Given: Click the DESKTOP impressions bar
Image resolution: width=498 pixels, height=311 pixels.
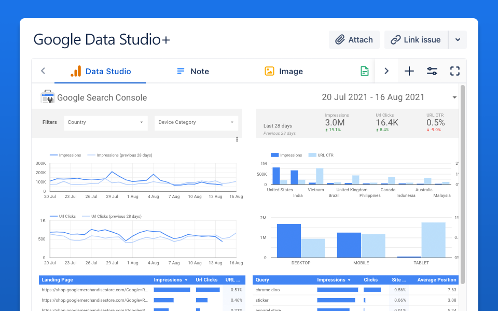Looking at the screenshot, I should click(x=289, y=241).
